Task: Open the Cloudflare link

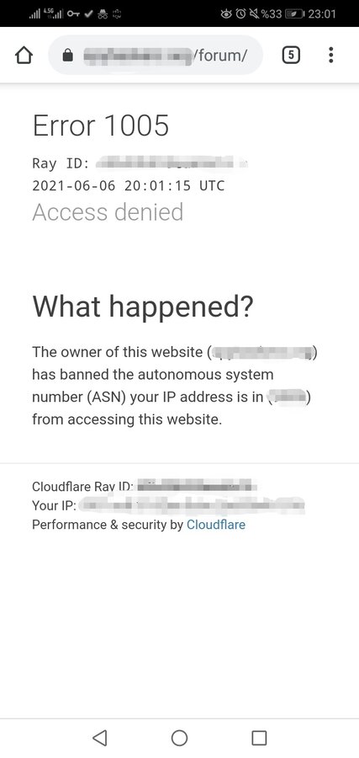Action: coord(216,525)
